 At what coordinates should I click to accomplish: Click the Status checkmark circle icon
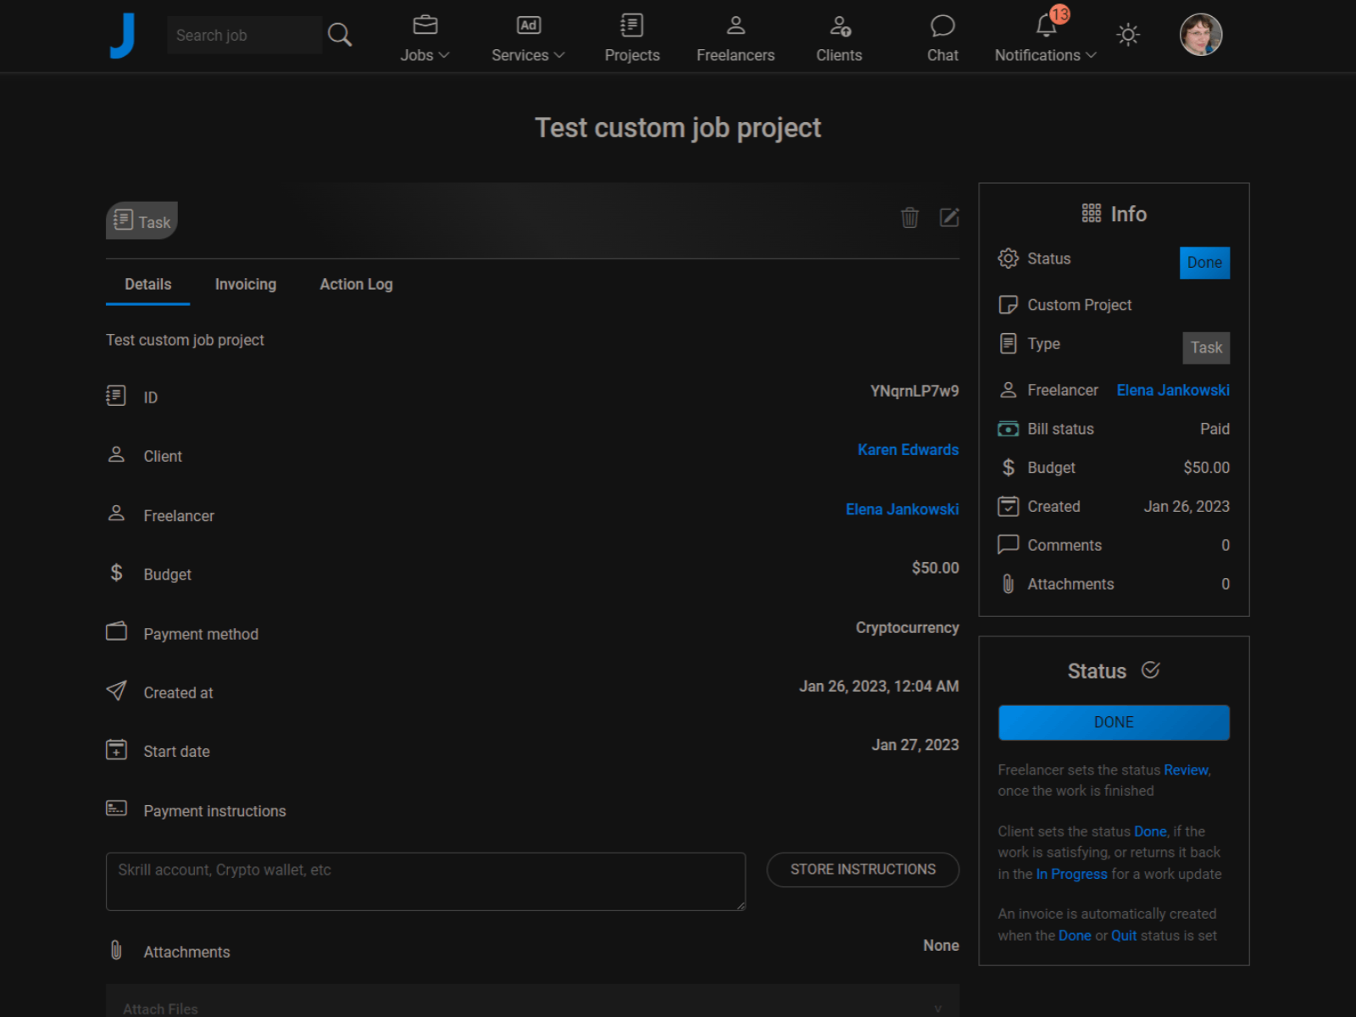tap(1150, 670)
